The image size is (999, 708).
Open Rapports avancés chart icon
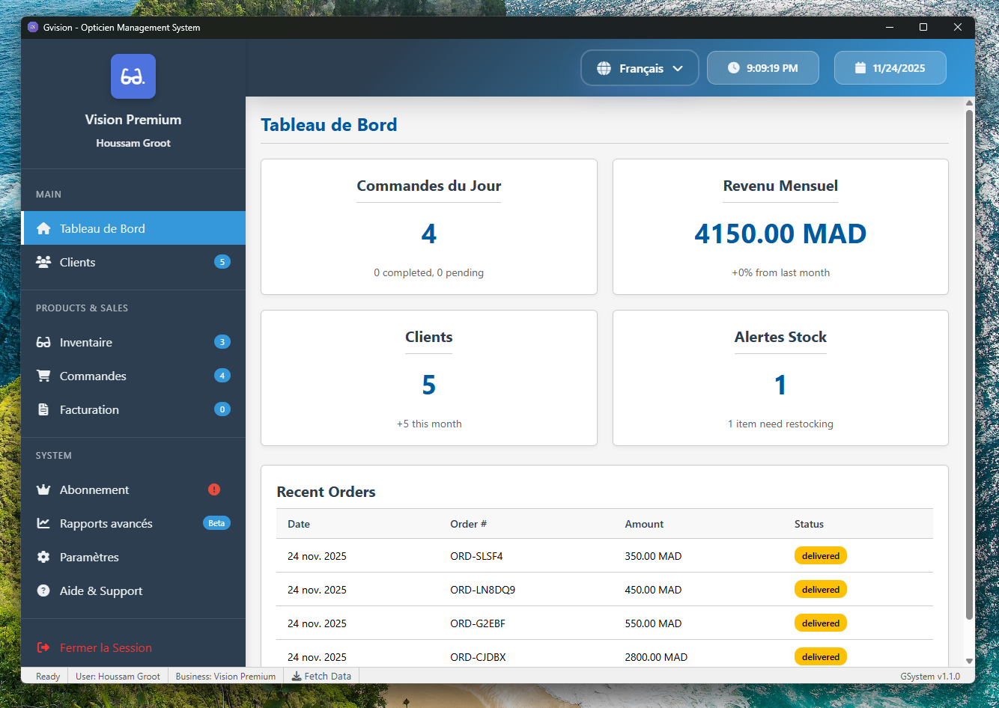pos(43,523)
